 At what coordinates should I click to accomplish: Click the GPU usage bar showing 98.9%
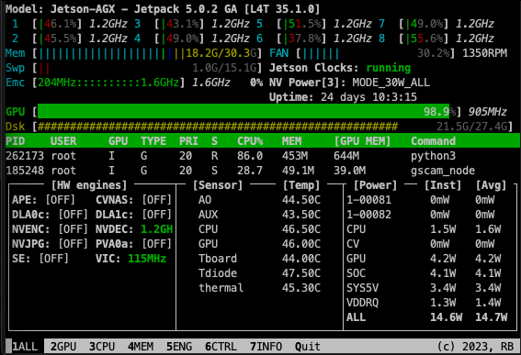247,112
